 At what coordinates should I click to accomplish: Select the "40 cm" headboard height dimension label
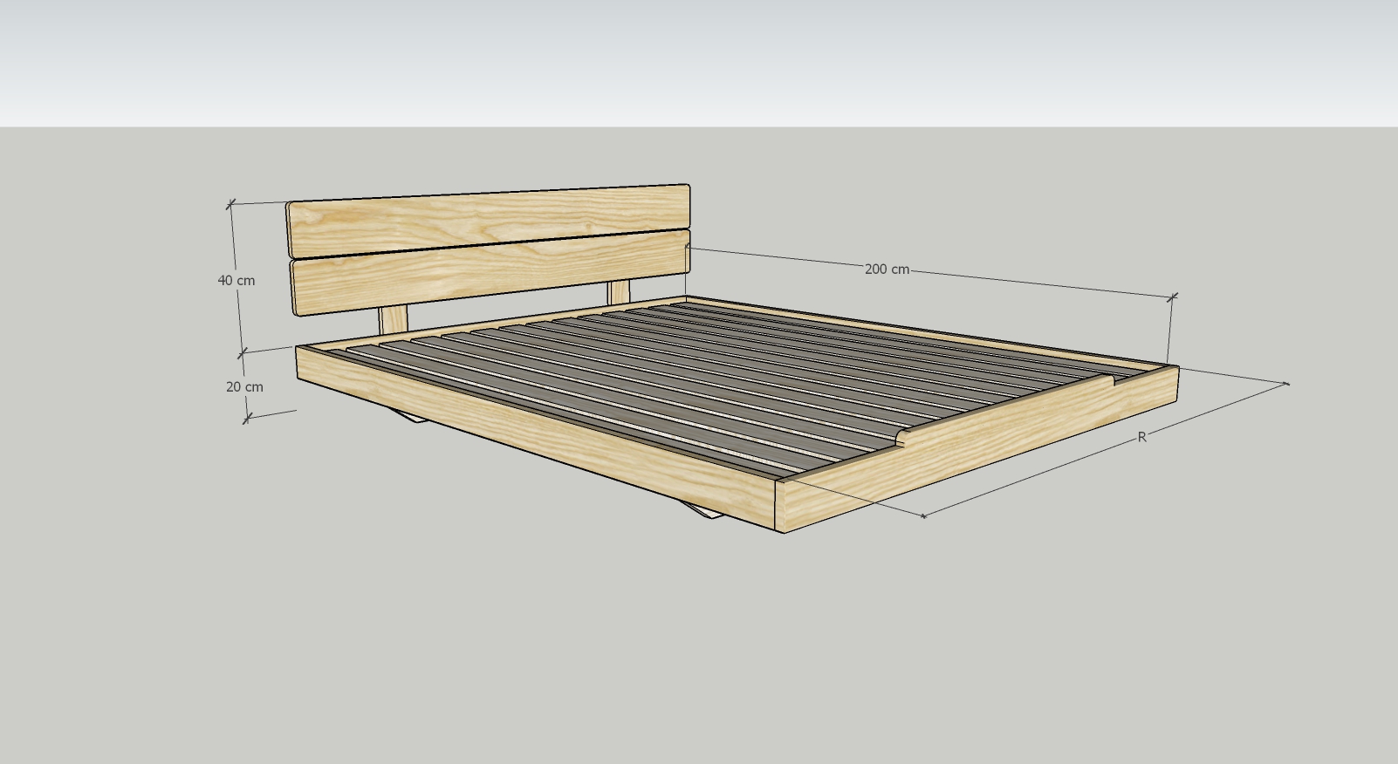point(236,281)
